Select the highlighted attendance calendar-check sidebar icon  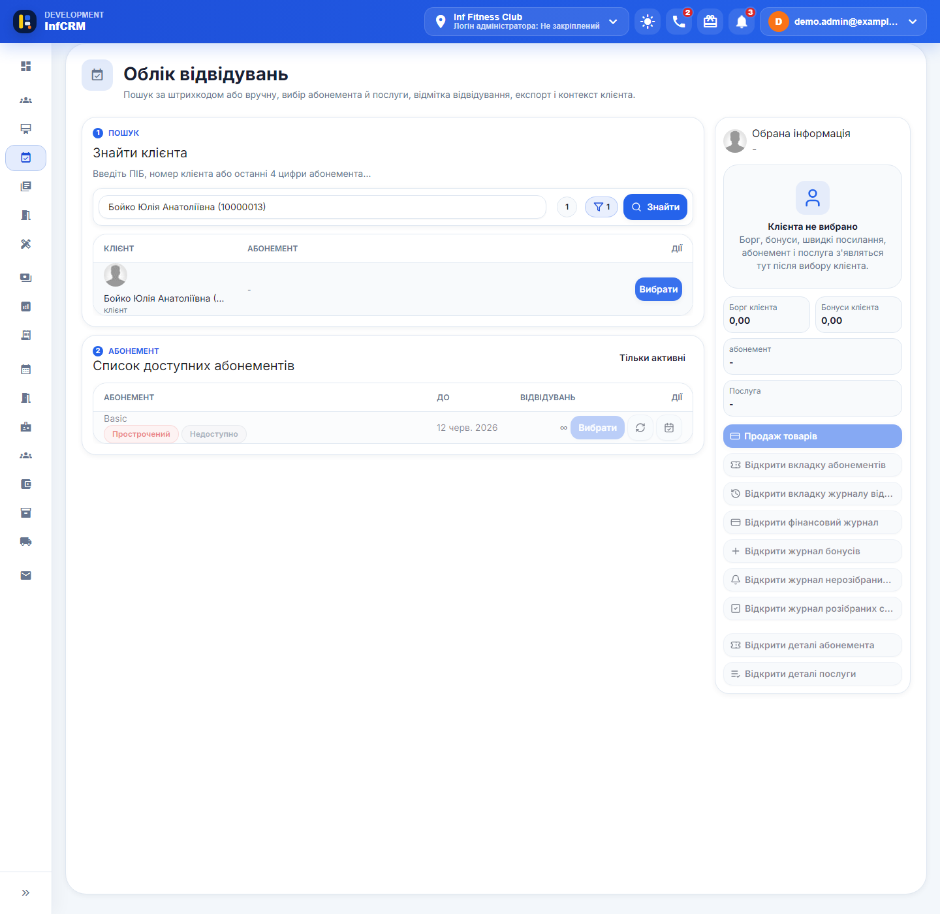25,158
